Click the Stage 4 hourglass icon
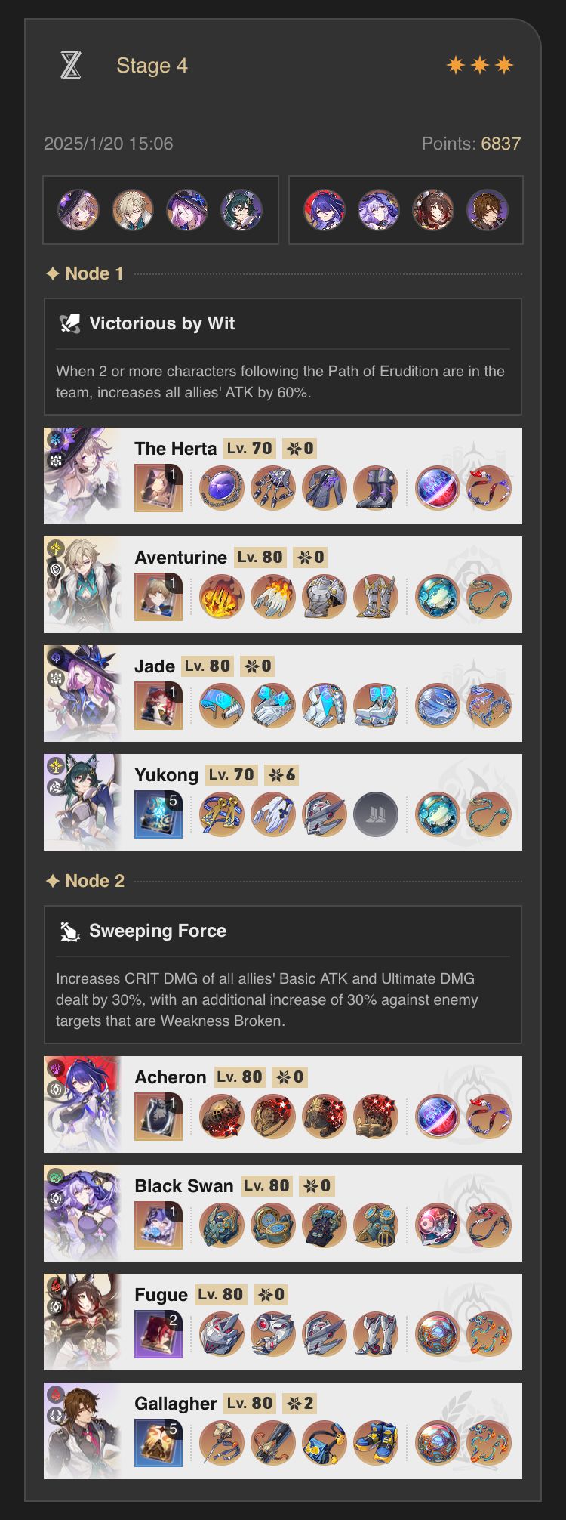The image size is (566, 1520). coord(70,66)
